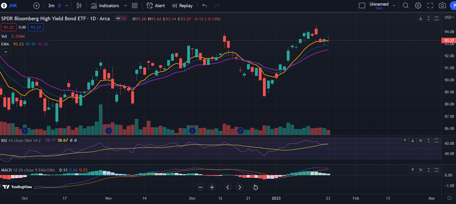
Task: Maximize the RSI pane
Action: coord(436,141)
